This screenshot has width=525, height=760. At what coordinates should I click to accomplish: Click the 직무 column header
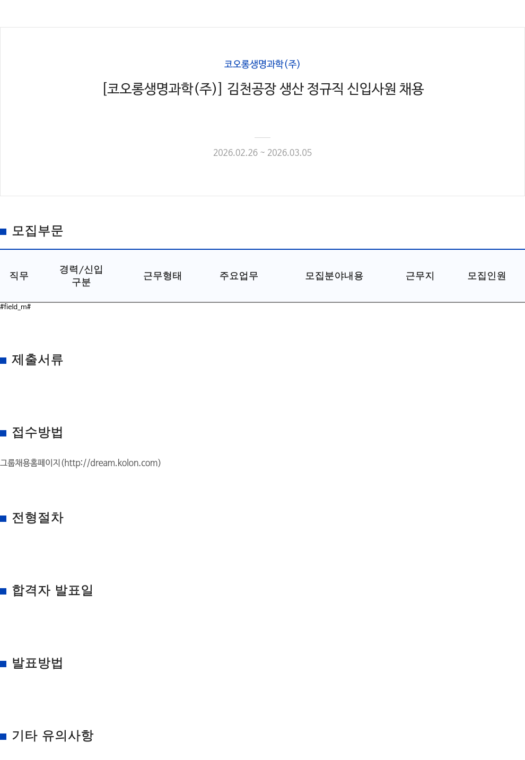[x=19, y=276]
